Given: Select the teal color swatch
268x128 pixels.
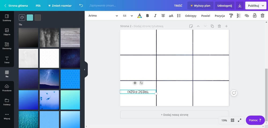Looking at the screenshot, I should pos(30,18).
